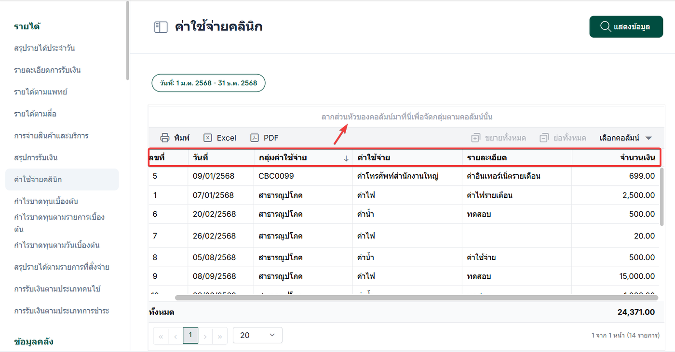
Task: Select สรุปการรับเงิน in the sidebar
Action: pos(36,157)
